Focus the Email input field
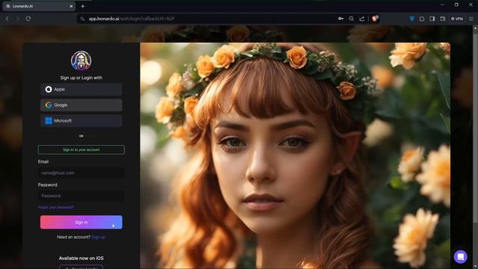Screen dimensions: 478x269 point(81,173)
